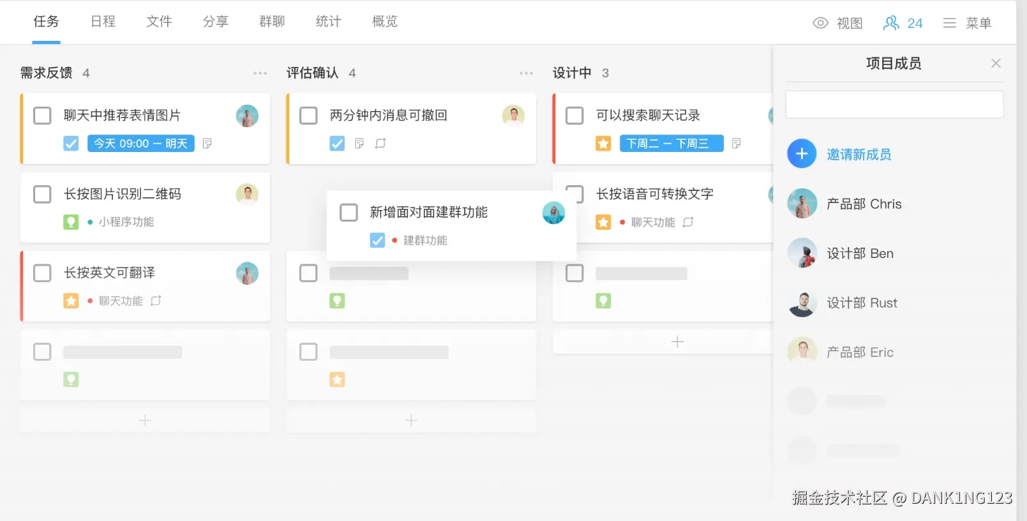The image size is (1027, 521).
Task: Check the 长按英文可翻译 task checkbox
Action: tap(42, 273)
